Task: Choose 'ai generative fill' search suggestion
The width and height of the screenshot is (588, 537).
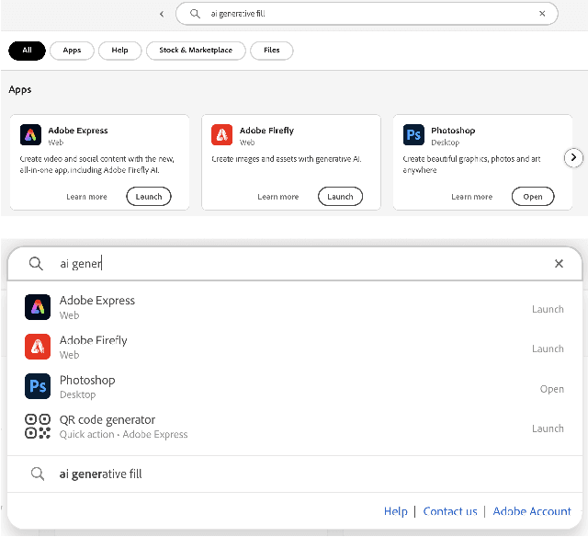Action: 101,474
